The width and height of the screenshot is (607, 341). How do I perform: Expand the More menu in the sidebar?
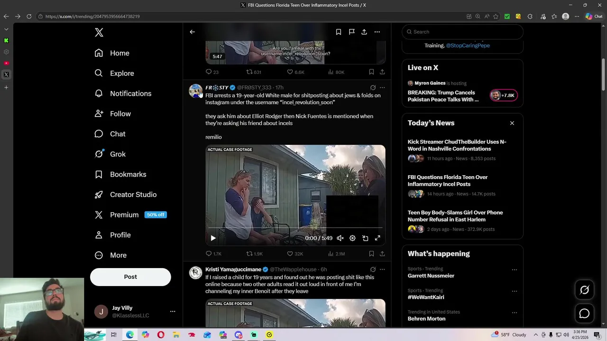coord(111,255)
